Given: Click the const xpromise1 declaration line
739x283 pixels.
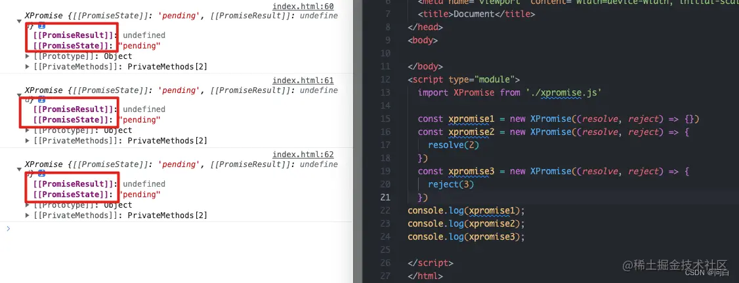Looking at the screenshot, I should point(559,119).
